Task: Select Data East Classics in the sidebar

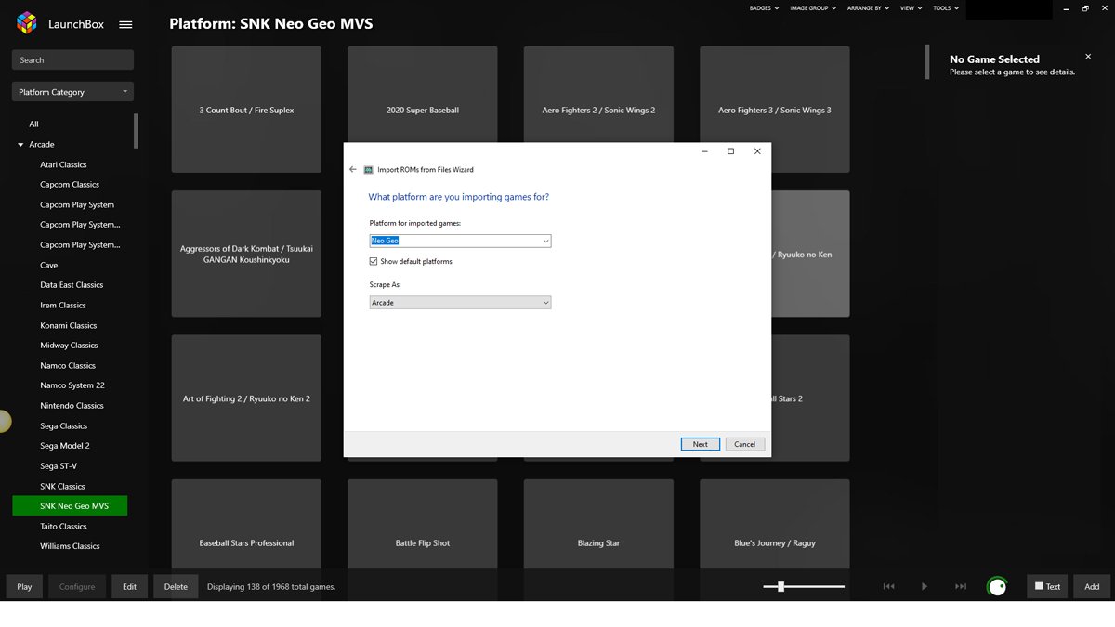Action: 72,285
